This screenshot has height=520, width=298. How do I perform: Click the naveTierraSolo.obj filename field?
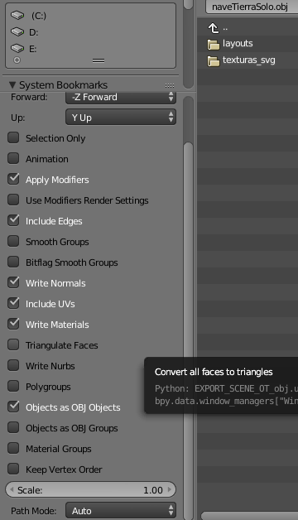click(x=252, y=7)
